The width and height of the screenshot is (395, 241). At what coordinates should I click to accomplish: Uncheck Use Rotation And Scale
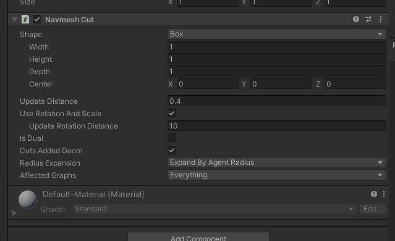(x=172, y=113)
